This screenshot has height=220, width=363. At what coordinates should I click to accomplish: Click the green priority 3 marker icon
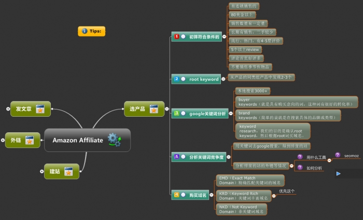[x=177, y=113]
